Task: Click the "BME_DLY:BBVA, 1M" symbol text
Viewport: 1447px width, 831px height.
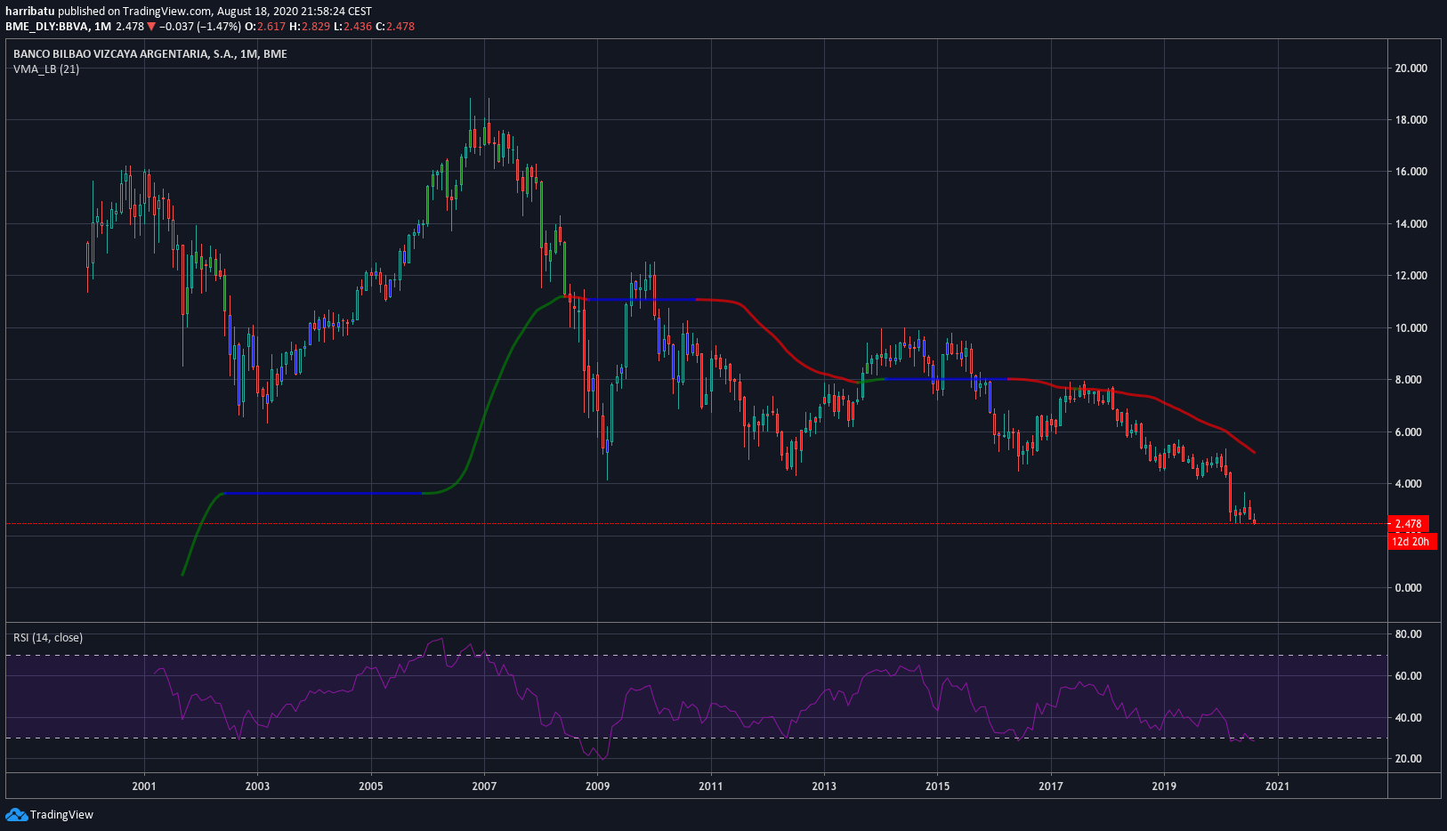Action: pyautogui.click(x=58, y=27)
